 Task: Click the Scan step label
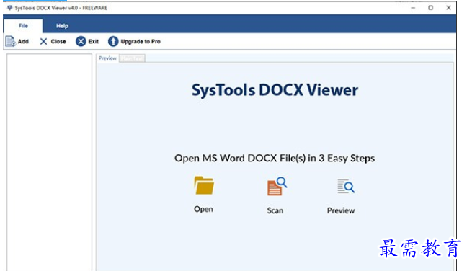[x=275, y=210]
